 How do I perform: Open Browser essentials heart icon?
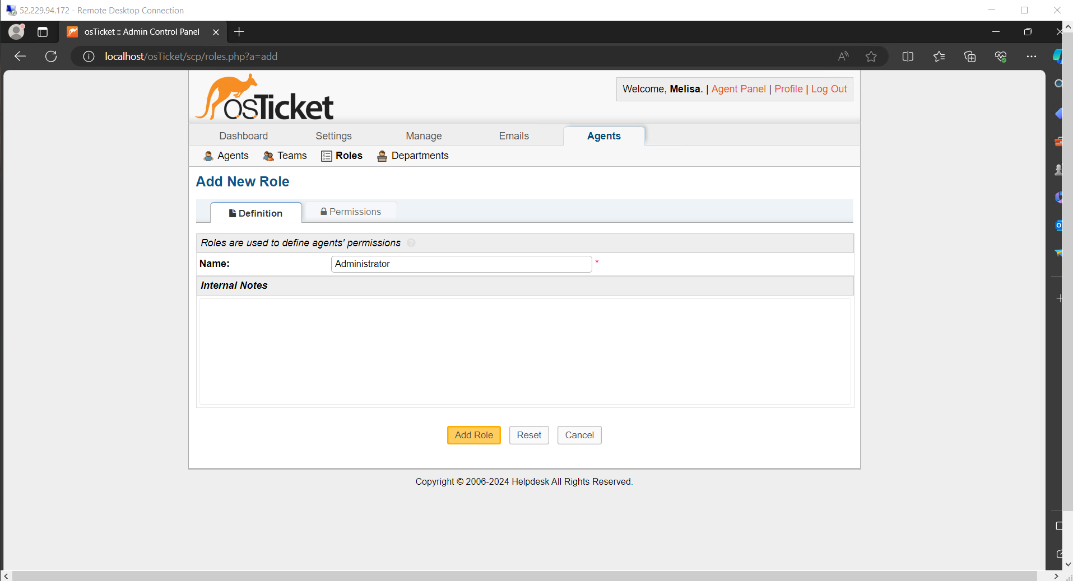click(1001, 56)
